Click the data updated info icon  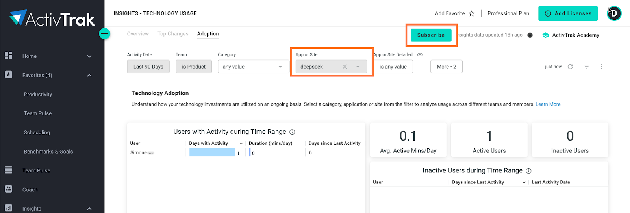[530, 35]
